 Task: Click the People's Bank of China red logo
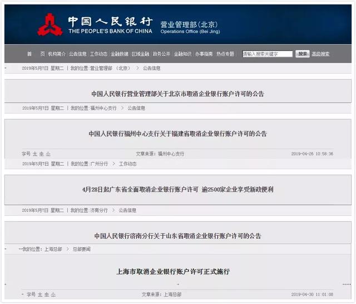tap(50, 24)
